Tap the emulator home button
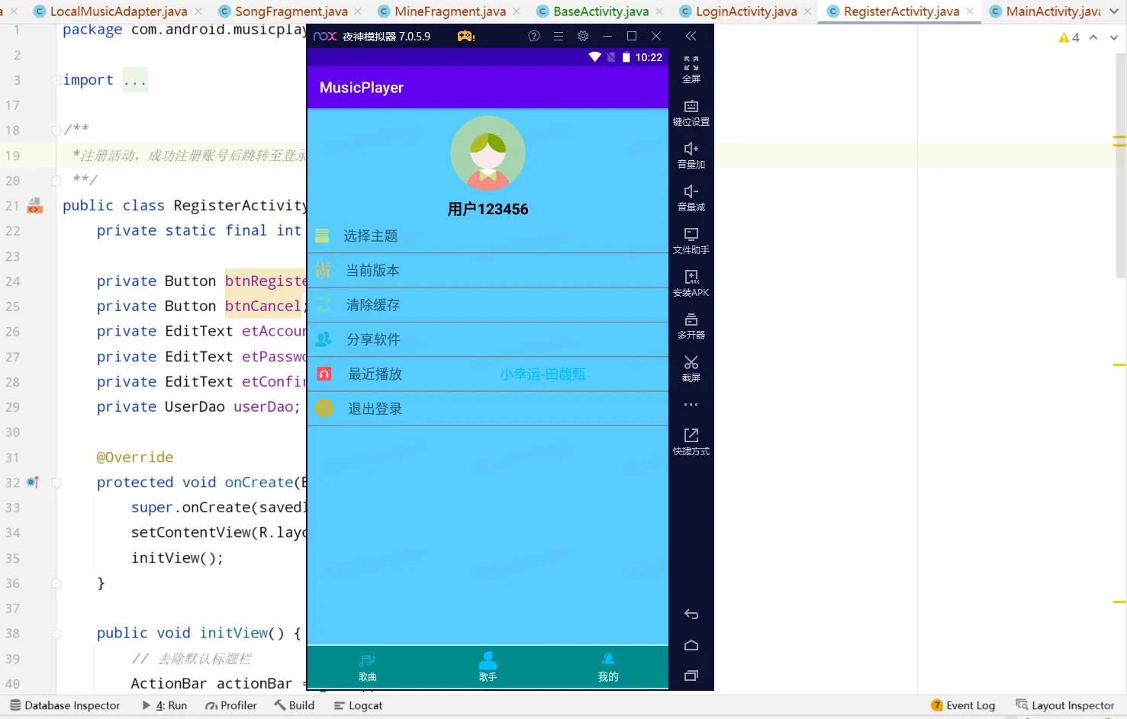The width and height of the screenshot is (1127, 719). tap(691, 645)
